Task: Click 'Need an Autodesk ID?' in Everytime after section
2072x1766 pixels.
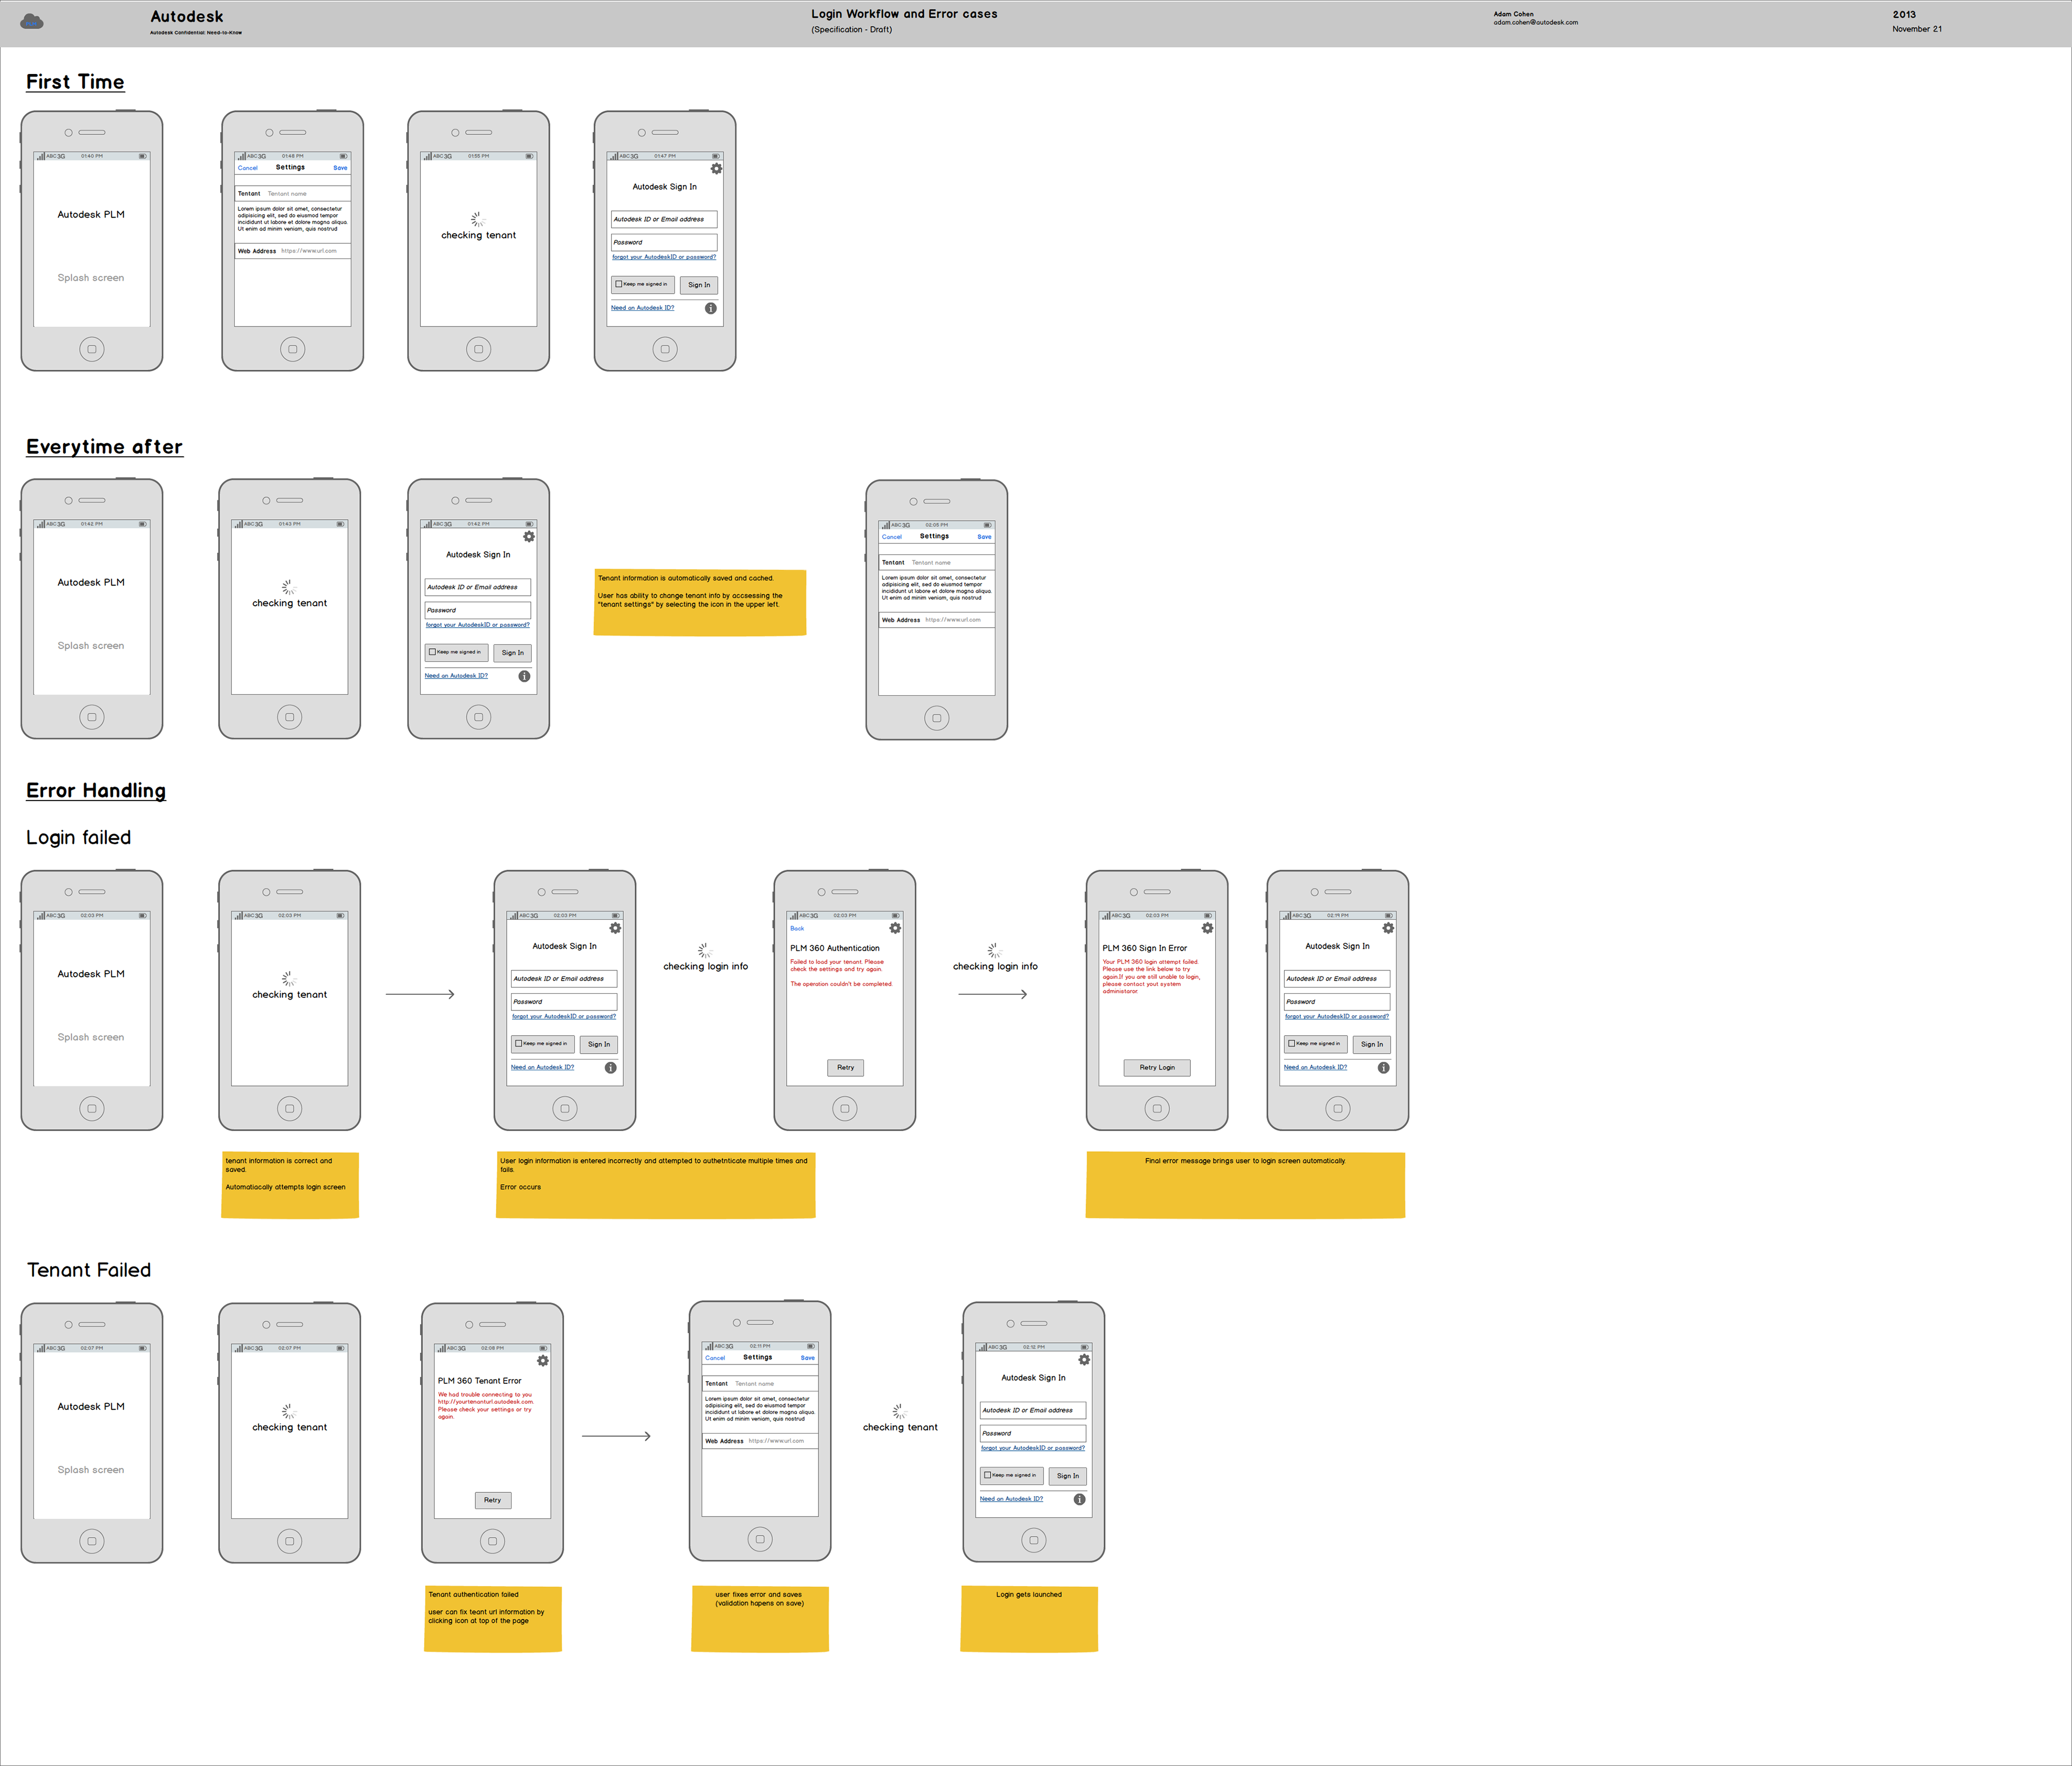Action: pyautogui.click(x=456, y=676)
